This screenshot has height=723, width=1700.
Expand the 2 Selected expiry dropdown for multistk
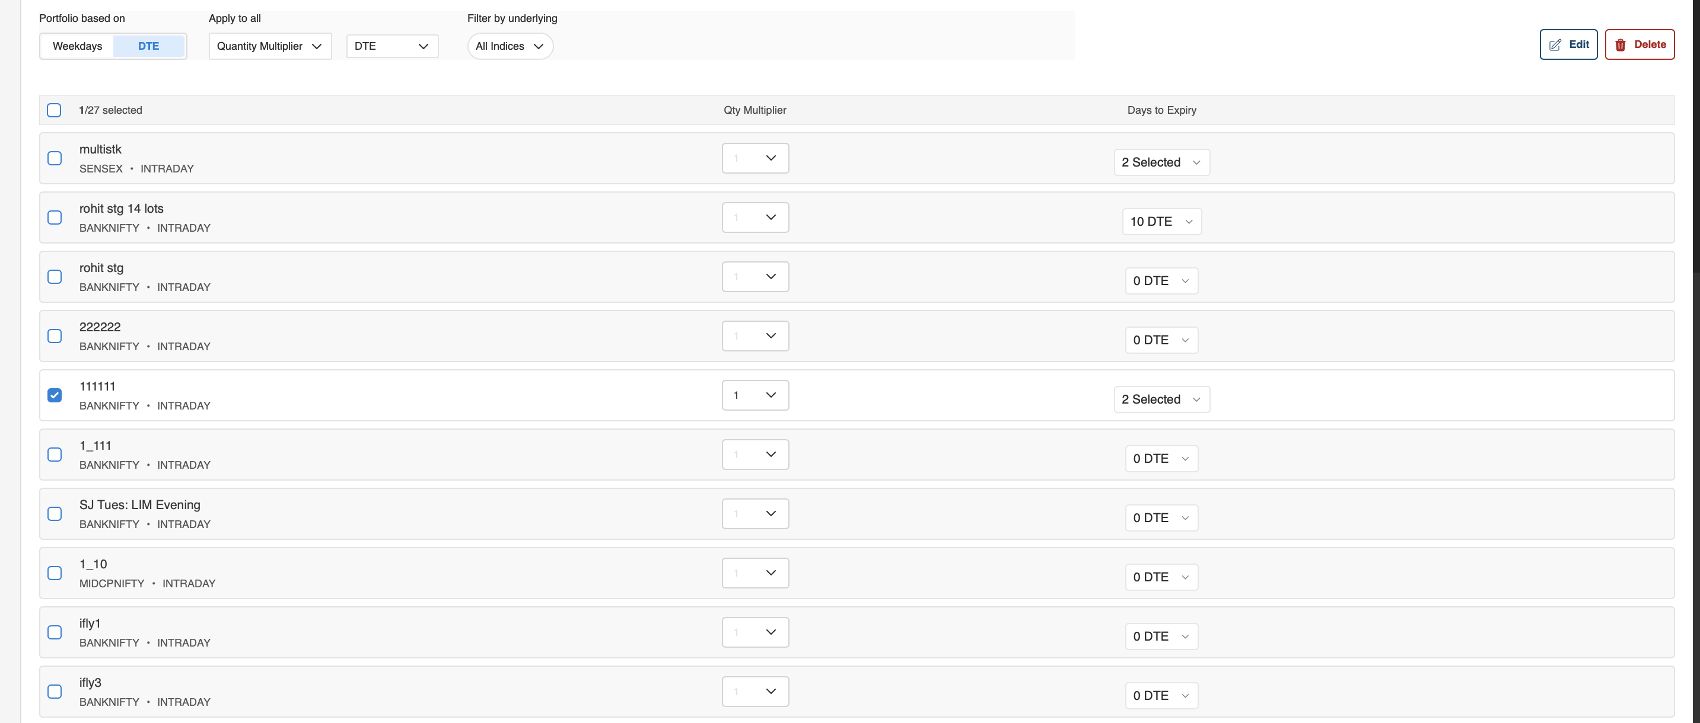pyautogui.click(x=1161, y=162)
